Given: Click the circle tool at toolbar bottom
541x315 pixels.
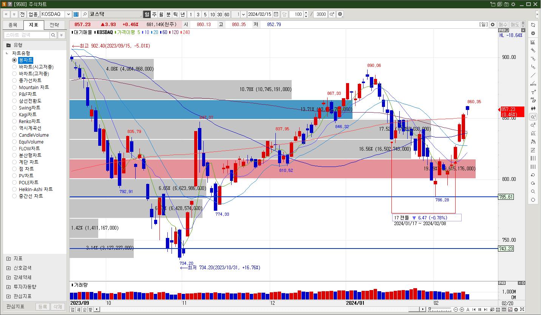Looking at the screenshot, I should (x=533, y=200).
